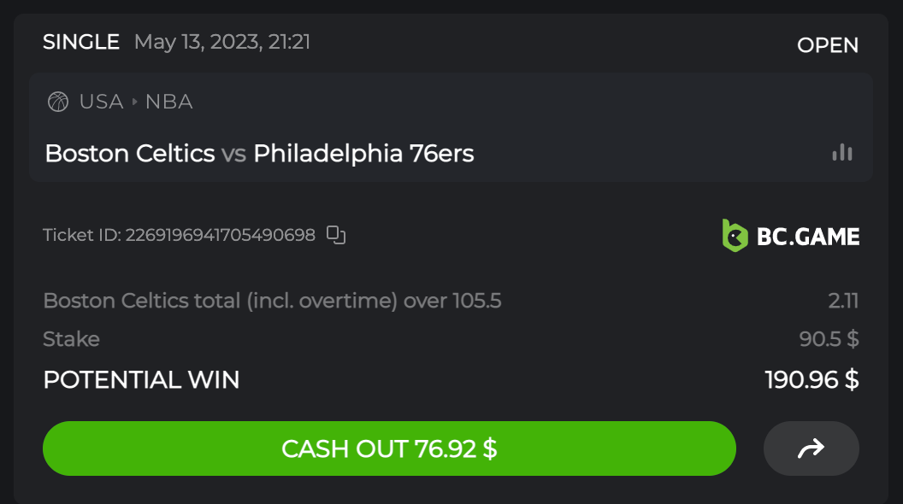The width and height of the screenshot is (903, 504).
Task: Click the 2.11 odds value
Action: point(843,301)
